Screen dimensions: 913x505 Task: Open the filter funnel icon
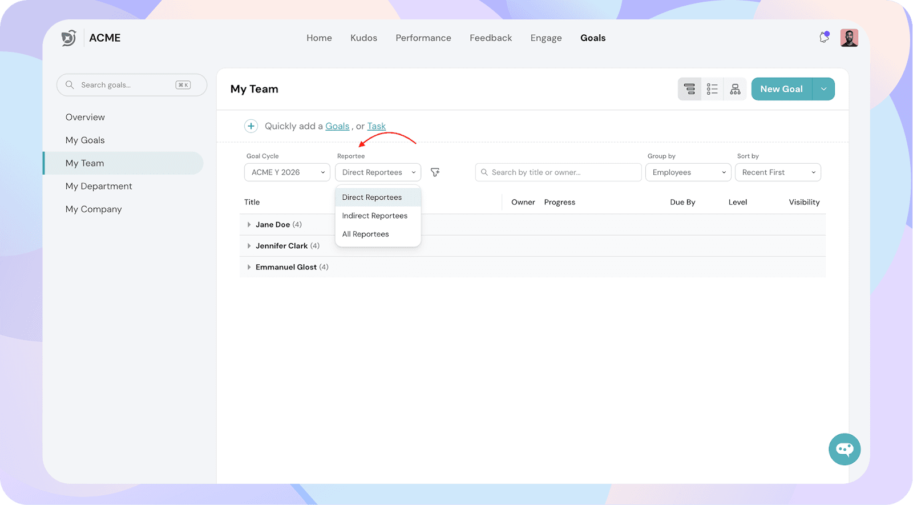435,172
